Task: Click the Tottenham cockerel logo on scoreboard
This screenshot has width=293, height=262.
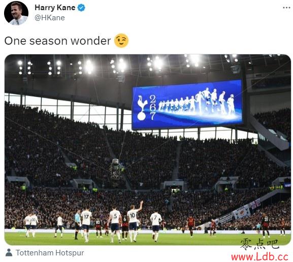Action: (x=142, y=108)
